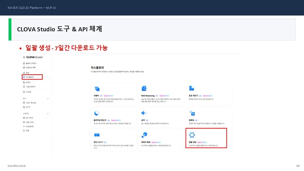Click the API badge on 임베딩 card
Screen dimensions: 304x171
click(196, 120)
